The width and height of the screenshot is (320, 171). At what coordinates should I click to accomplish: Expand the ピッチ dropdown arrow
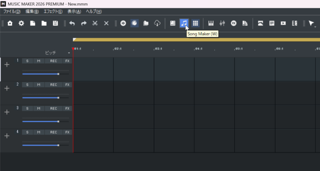pos(69,53)
